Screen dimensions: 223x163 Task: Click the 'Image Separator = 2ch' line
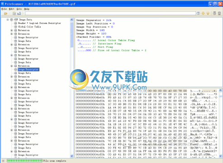click(94, 20)
